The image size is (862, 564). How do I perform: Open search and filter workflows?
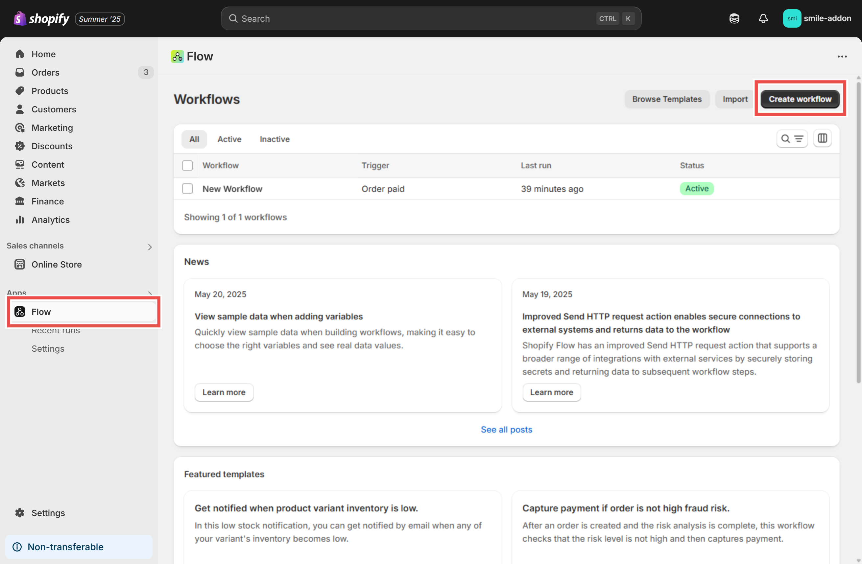tap(792, 139)
